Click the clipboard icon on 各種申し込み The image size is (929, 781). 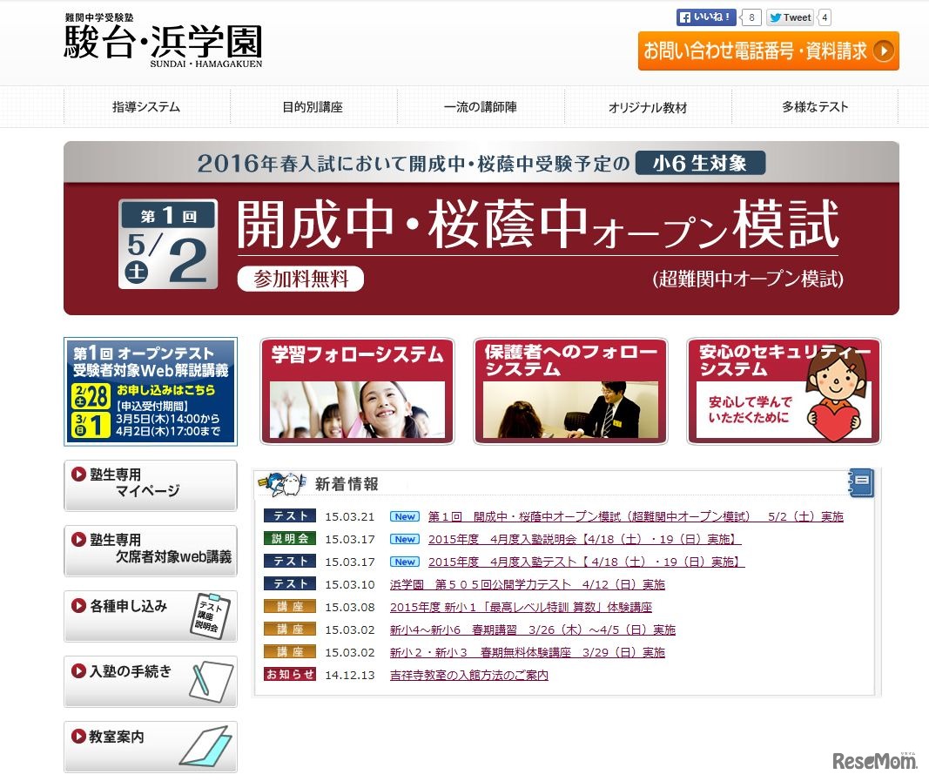coord(211,616)
